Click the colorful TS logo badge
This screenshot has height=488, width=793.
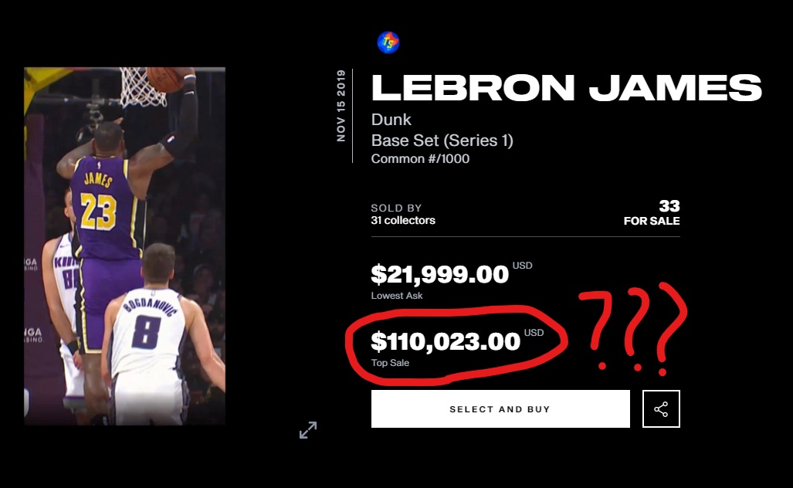(388, 42)
